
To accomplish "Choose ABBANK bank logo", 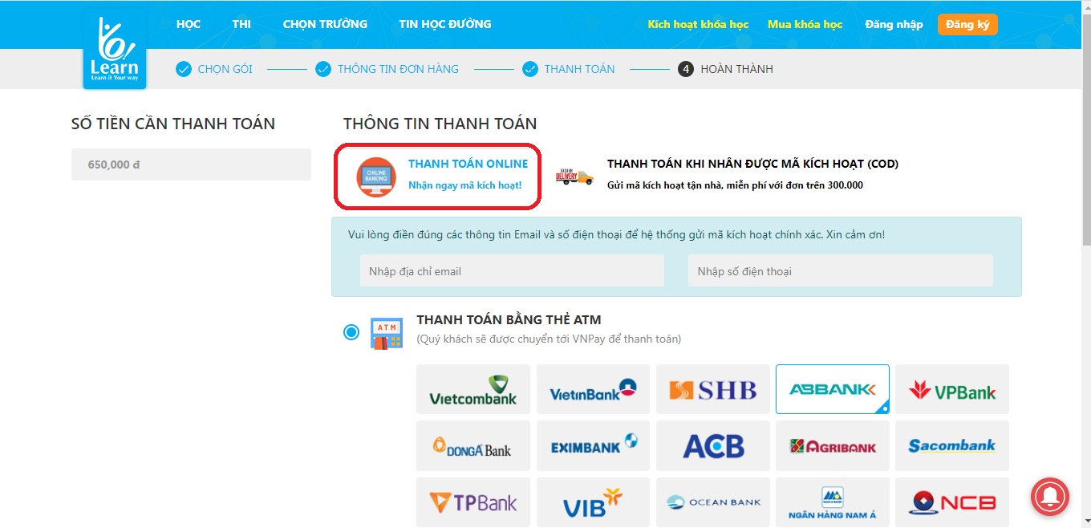I will point(833,389).
